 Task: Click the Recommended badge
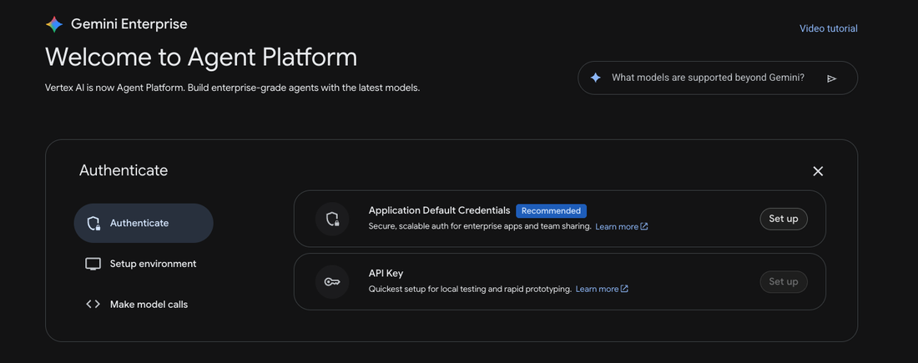[x=551, y=211]
